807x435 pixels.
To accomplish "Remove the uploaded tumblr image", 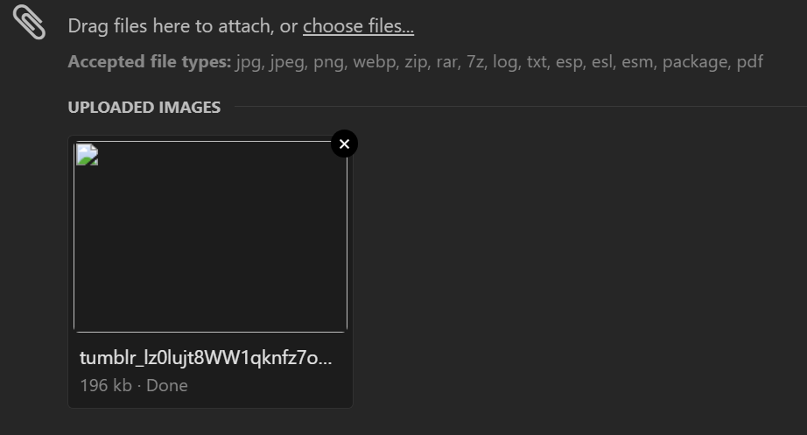I will click(344, 144).
